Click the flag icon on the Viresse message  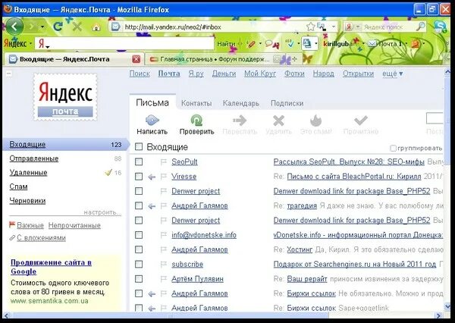click(x=164, y=177)
